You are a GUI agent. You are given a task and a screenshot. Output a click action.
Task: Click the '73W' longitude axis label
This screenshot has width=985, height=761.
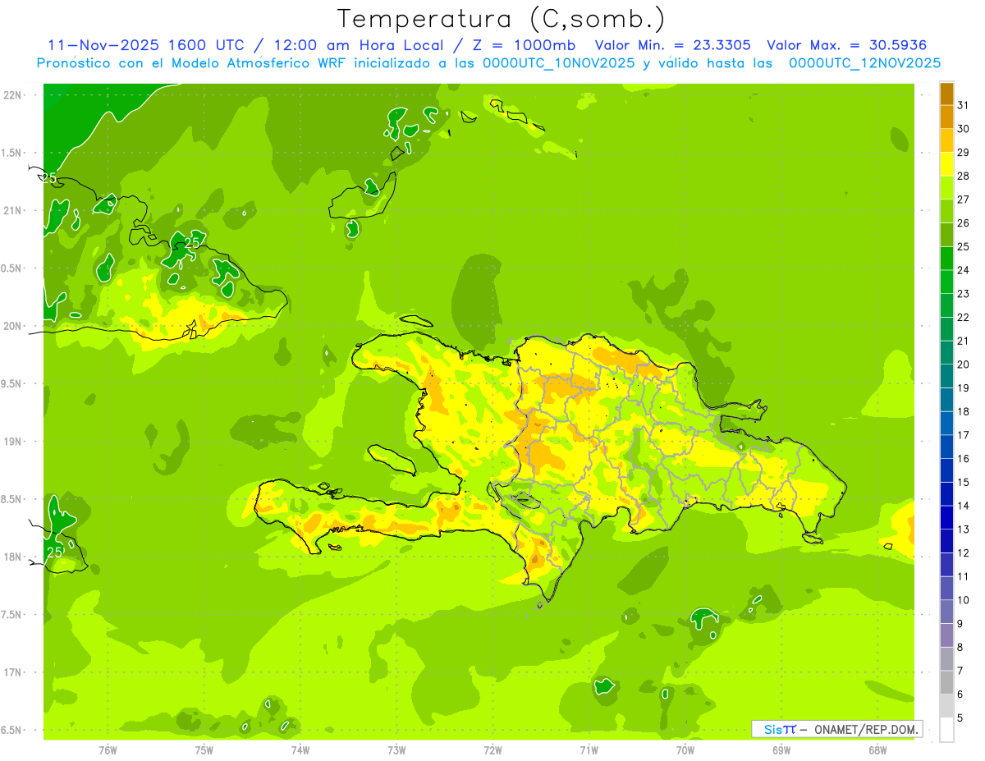[396, 750]
